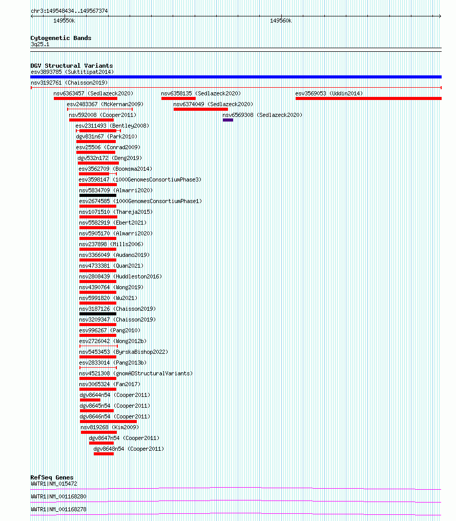Select esv3562709 (Boomsma2014) variant
Viewport: 456px width, 521px height.
coord(115,169)
